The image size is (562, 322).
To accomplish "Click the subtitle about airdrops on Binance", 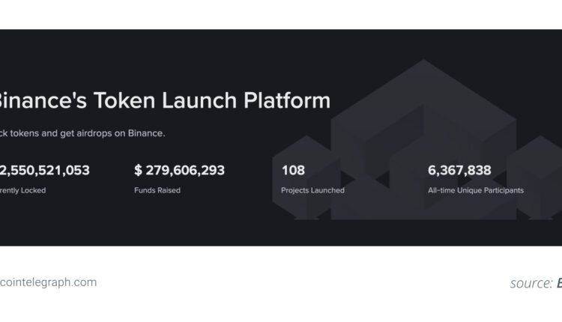I will click(x=82, y=133).
